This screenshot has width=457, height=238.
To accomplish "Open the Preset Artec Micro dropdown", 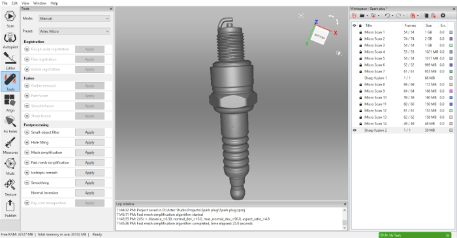I will tap(74, 31).
